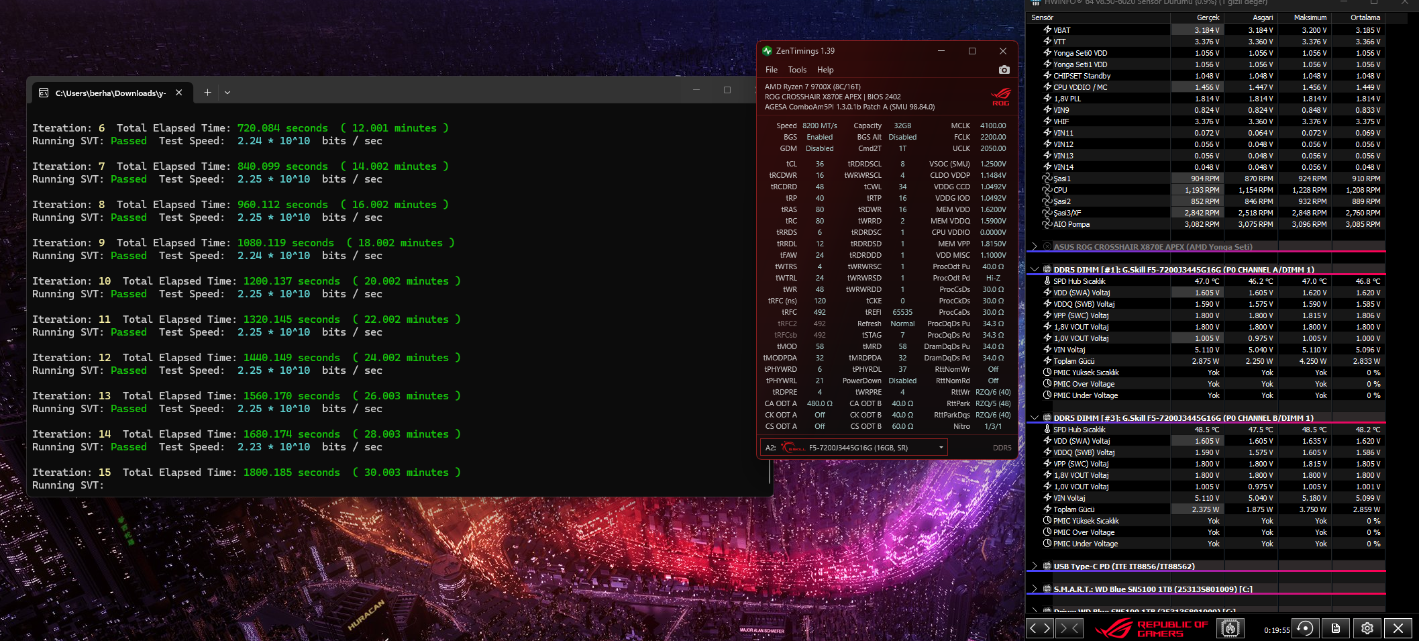Open the ZenTimings Help menu
The width and height of the screenshot is (1419, 641).
click(x=825, y=70)
